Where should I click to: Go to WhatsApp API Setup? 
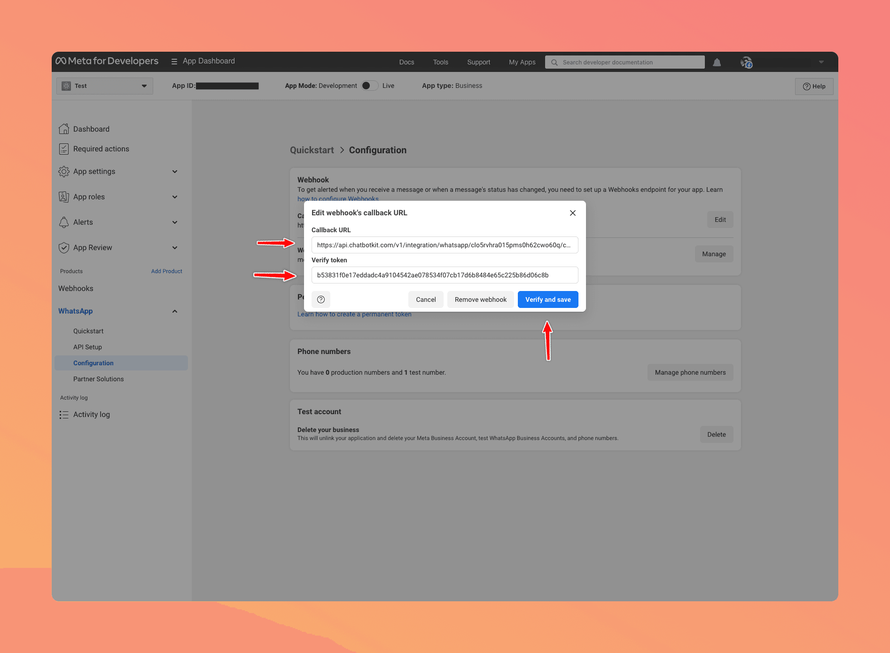[87, 347]
